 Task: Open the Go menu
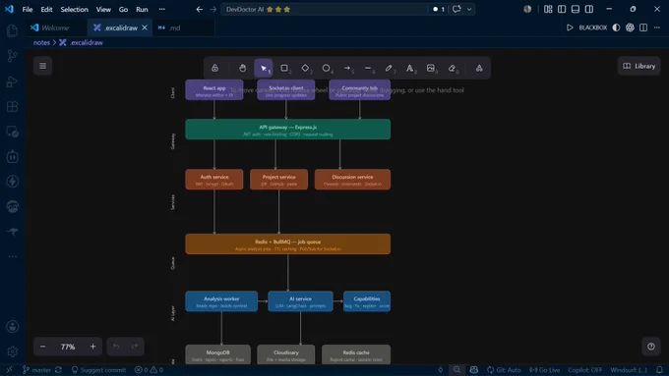coord(123,10)
